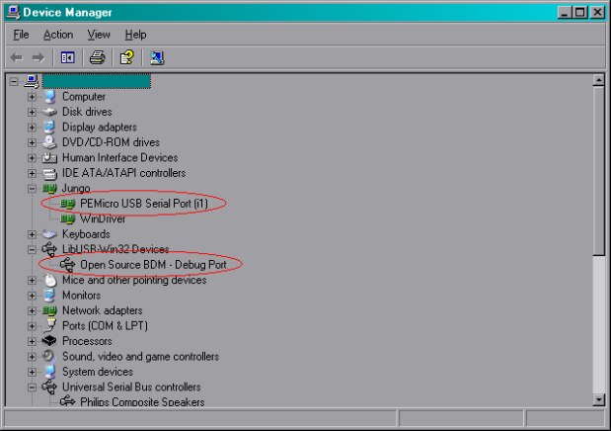Viewport: 611px width, 431px height.
Task: Expand Sound, video and game controllers
Action: point(32,357)
